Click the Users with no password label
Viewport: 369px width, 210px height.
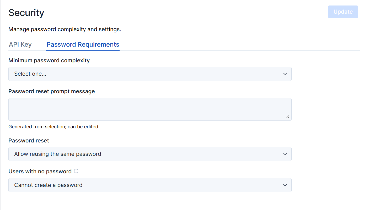(x=40, y=172)
